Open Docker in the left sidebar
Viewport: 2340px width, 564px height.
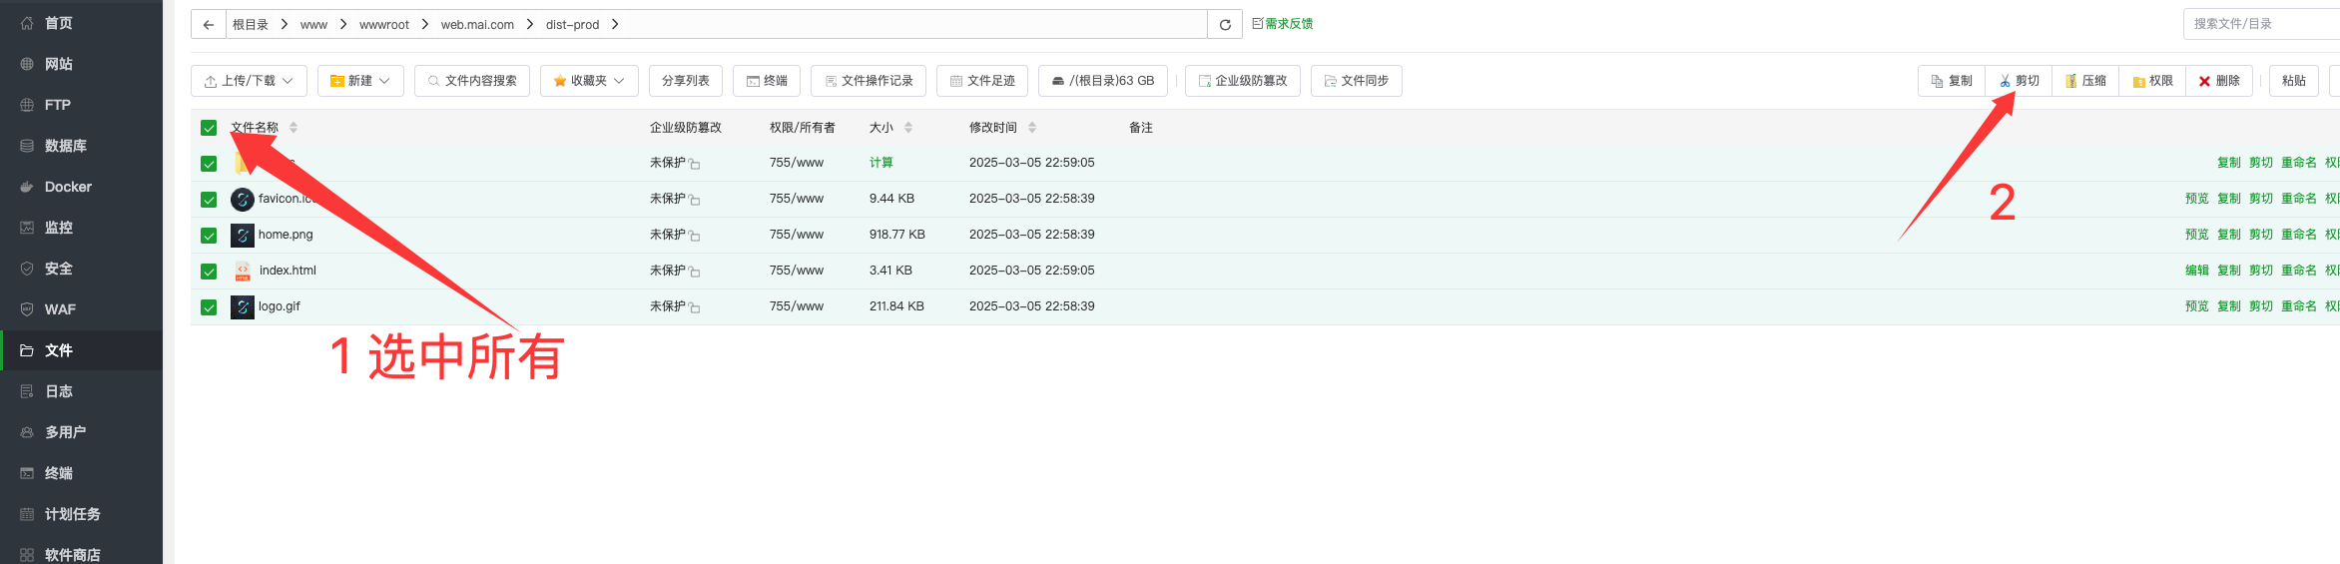[68, 187]
